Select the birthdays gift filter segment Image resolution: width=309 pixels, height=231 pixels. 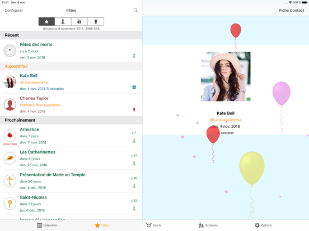(x=79, y=22)
